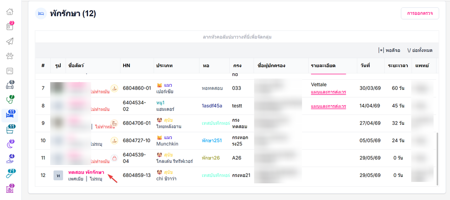Open the ทดสอบ พักรักษา pet name link
The height and width of the screenshot is (200, 450).
pos(86,172)
